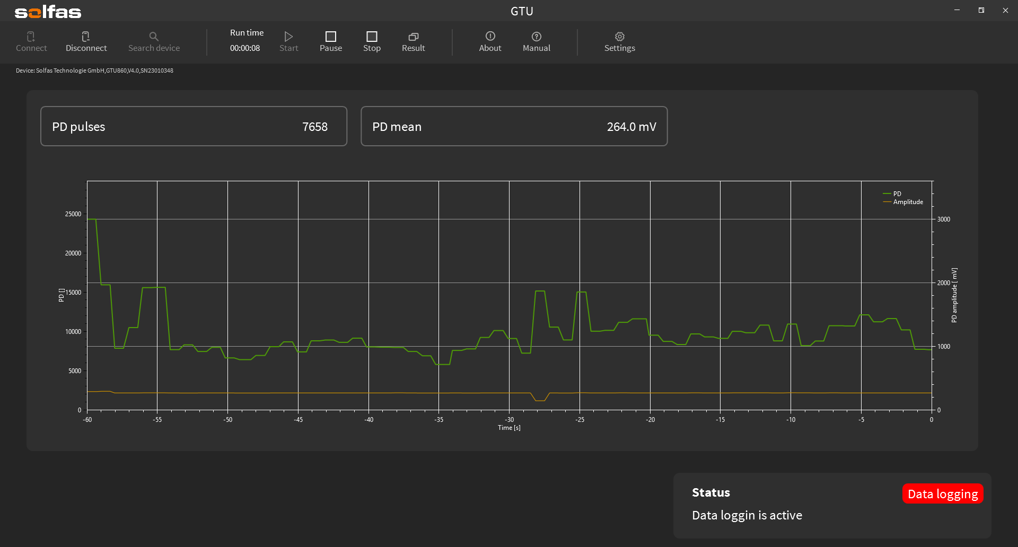Screen dimensions: 1018x547
Task: Open the About information dialog
Action: [490, 41]
